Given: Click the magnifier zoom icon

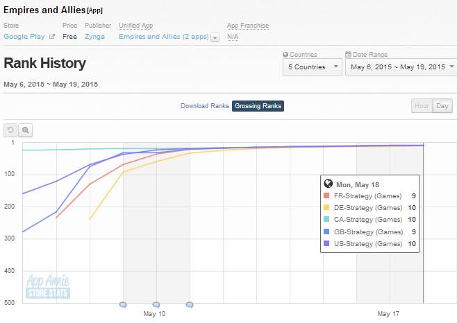Looking at the screenshot, I should [x=25, y=130].
